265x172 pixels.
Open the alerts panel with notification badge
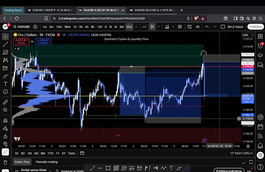click(x=260, y=46)
